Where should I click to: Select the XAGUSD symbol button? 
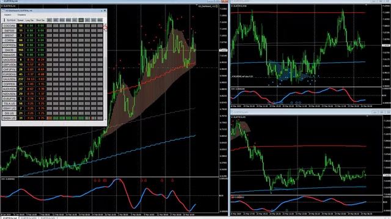(10, 60)
